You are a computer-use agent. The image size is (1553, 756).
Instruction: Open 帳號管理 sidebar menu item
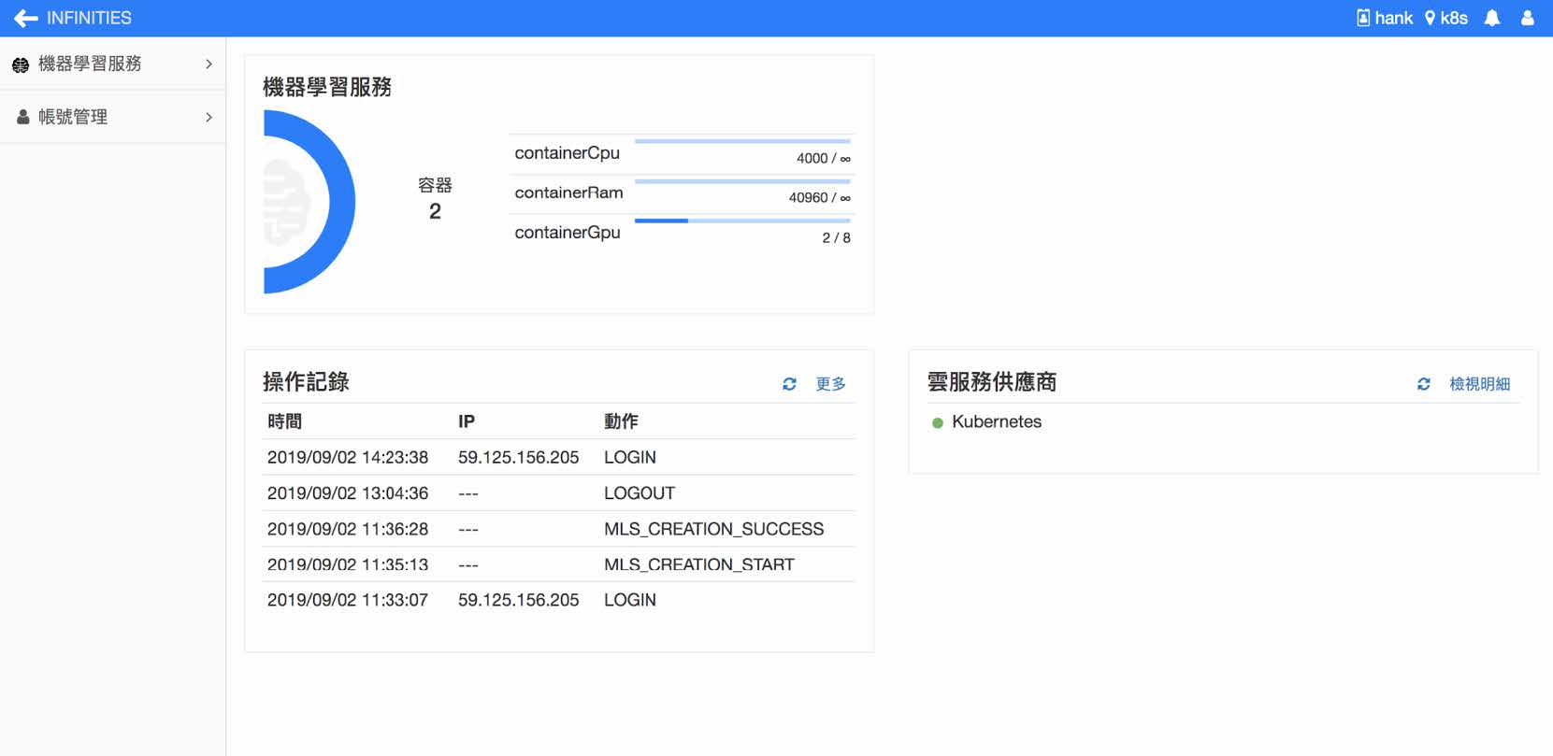[x=73, y=117]
